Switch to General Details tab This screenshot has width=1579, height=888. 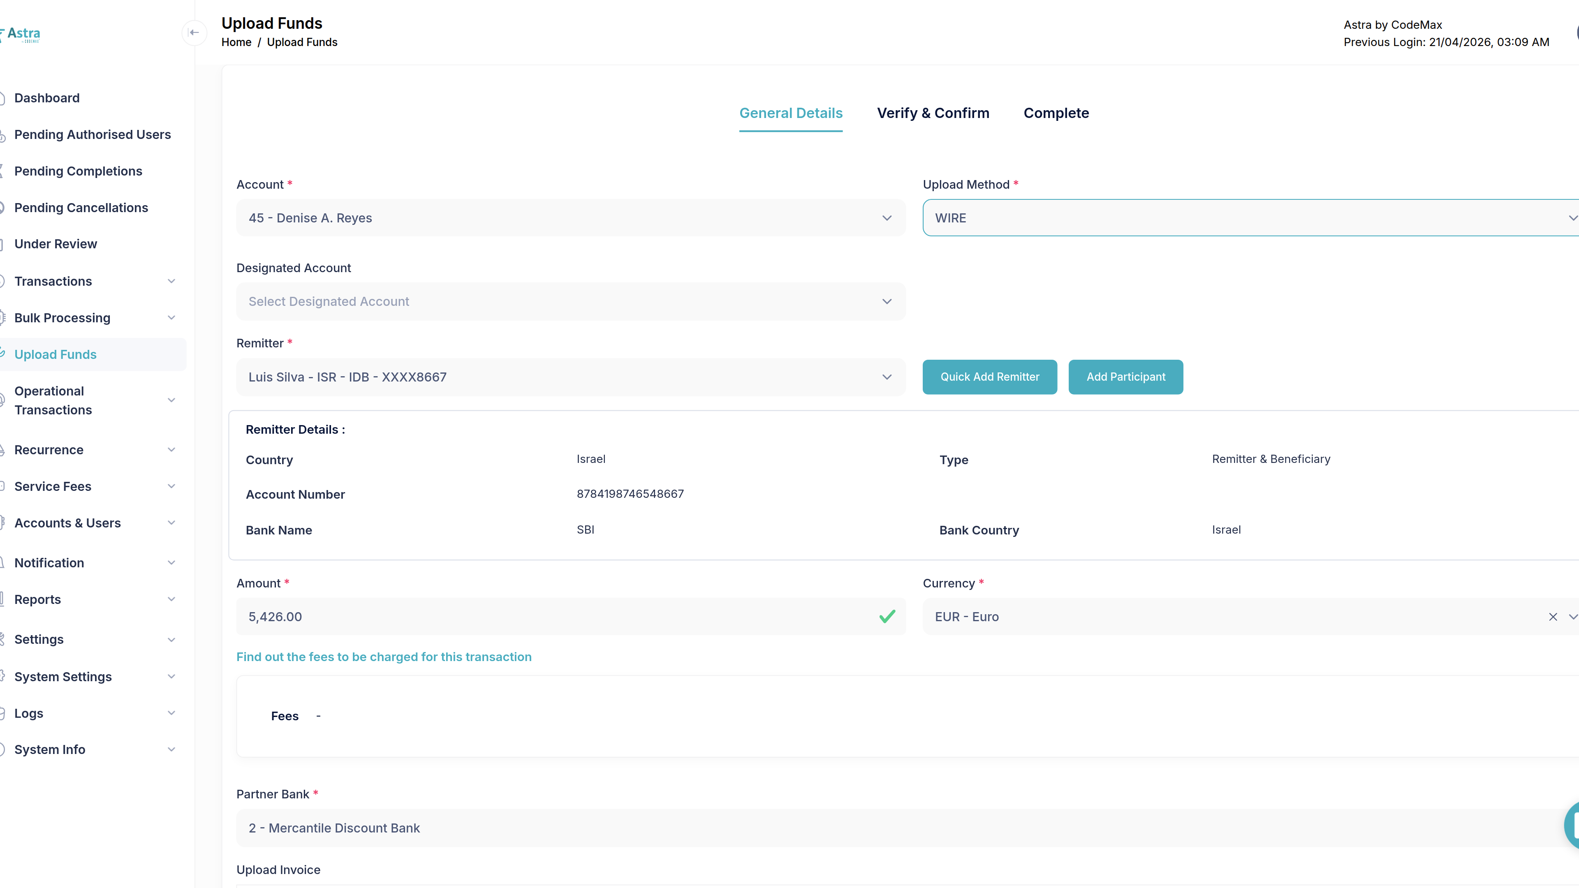(x=791, y=113)
